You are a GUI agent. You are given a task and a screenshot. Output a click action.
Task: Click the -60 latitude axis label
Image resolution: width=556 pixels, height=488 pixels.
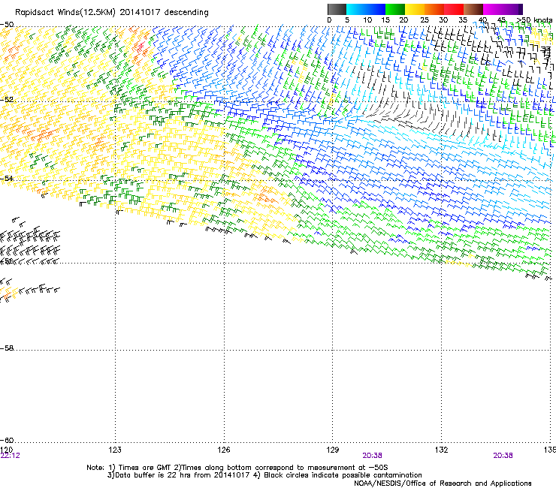pyautogui.click(x=7, y=440)
